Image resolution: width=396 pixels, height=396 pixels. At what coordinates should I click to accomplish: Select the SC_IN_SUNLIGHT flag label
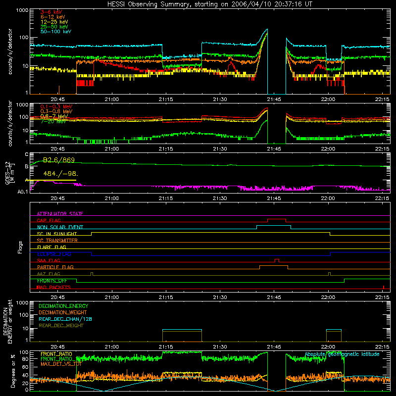[57, 234]
